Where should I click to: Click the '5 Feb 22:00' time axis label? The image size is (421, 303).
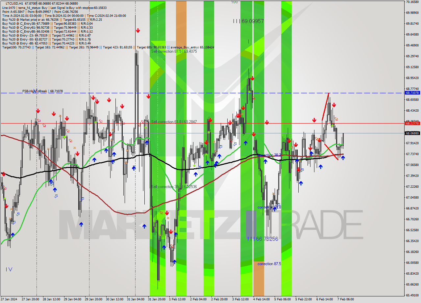tap(304, 299)
